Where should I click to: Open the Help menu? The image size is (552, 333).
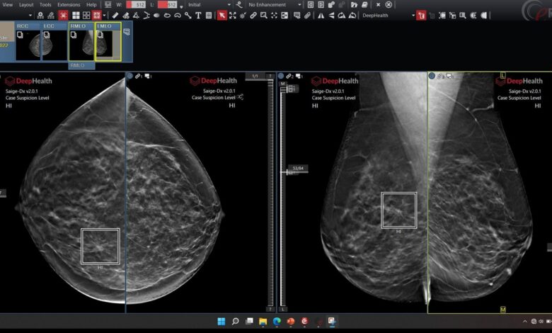click(91, 4)
